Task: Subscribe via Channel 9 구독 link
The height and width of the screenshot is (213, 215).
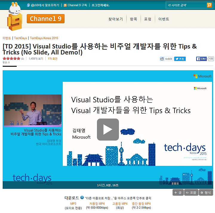Action: 77,5
